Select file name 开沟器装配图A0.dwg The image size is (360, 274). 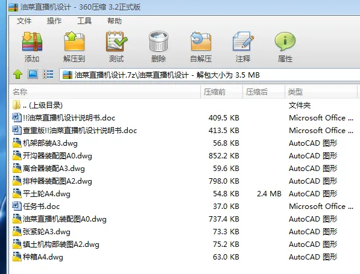[57, 156]
